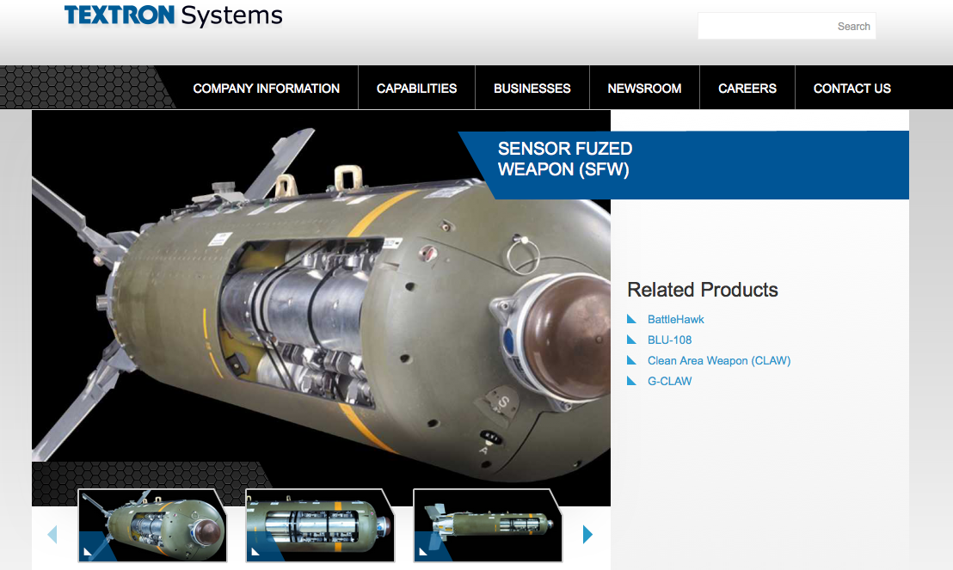Click the triangle bullet beside BLU-108
The image size is (953, 570).
tap(631, 340)
